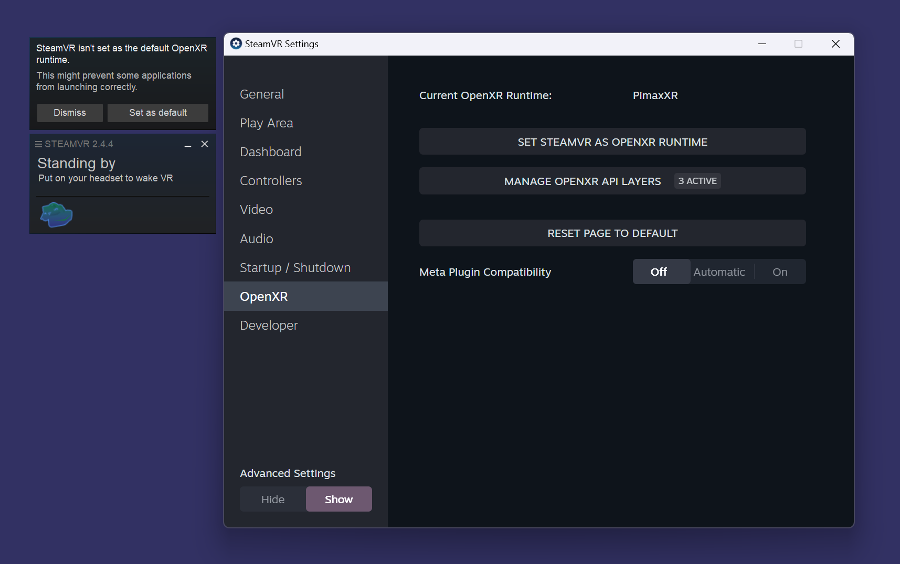Select the Audio settings tab
Viewport: 900px width, 564px height.
(306, 238)
